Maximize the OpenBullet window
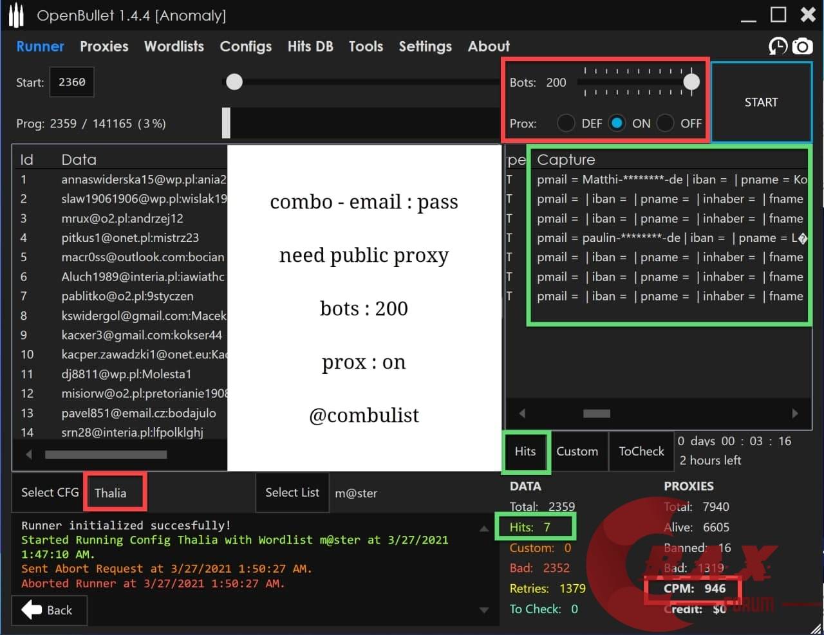824x635 pixels. [779, 15]
